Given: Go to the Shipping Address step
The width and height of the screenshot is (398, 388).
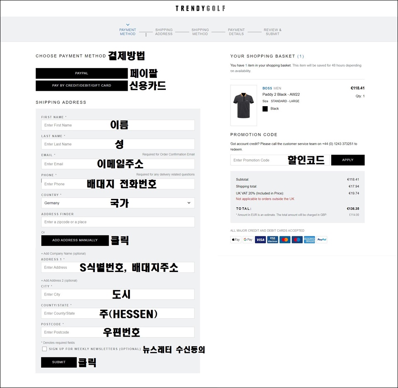Looking at the screenshot, I should point(164,32).
